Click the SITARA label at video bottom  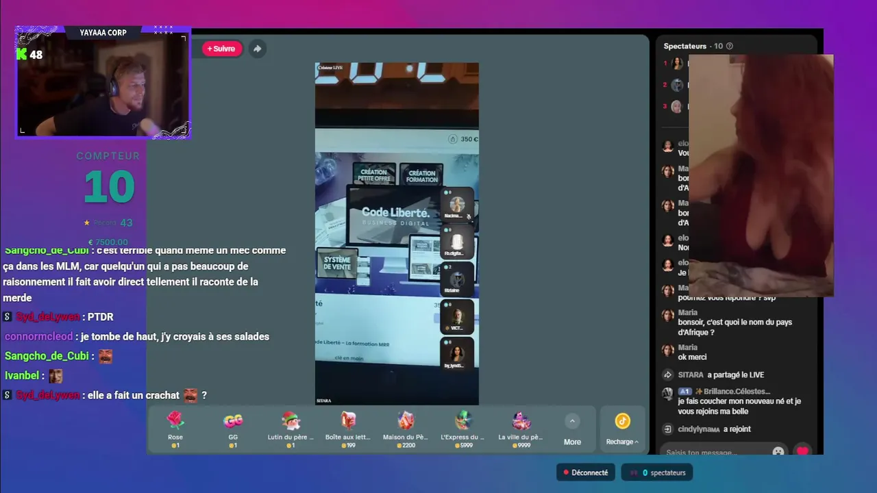coord(324,401)
